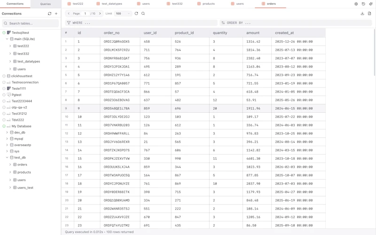This screenshot has height=235, width=376.
Task: Switch to the Queries panel tab
Action: click(46, 4)
